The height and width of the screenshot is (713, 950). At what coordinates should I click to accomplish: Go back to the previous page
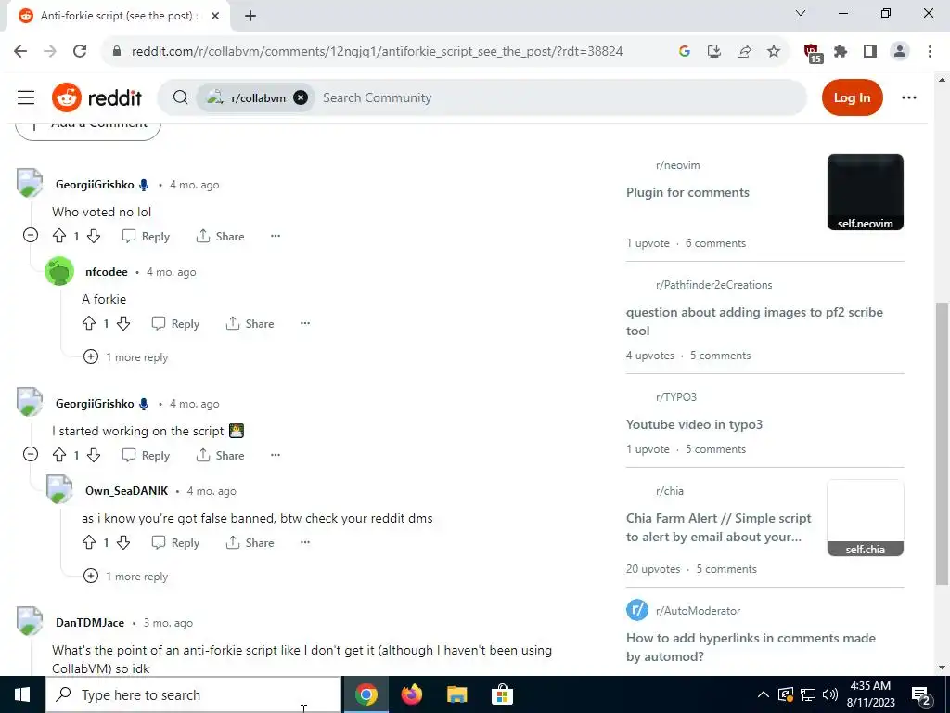coord(20,51)
